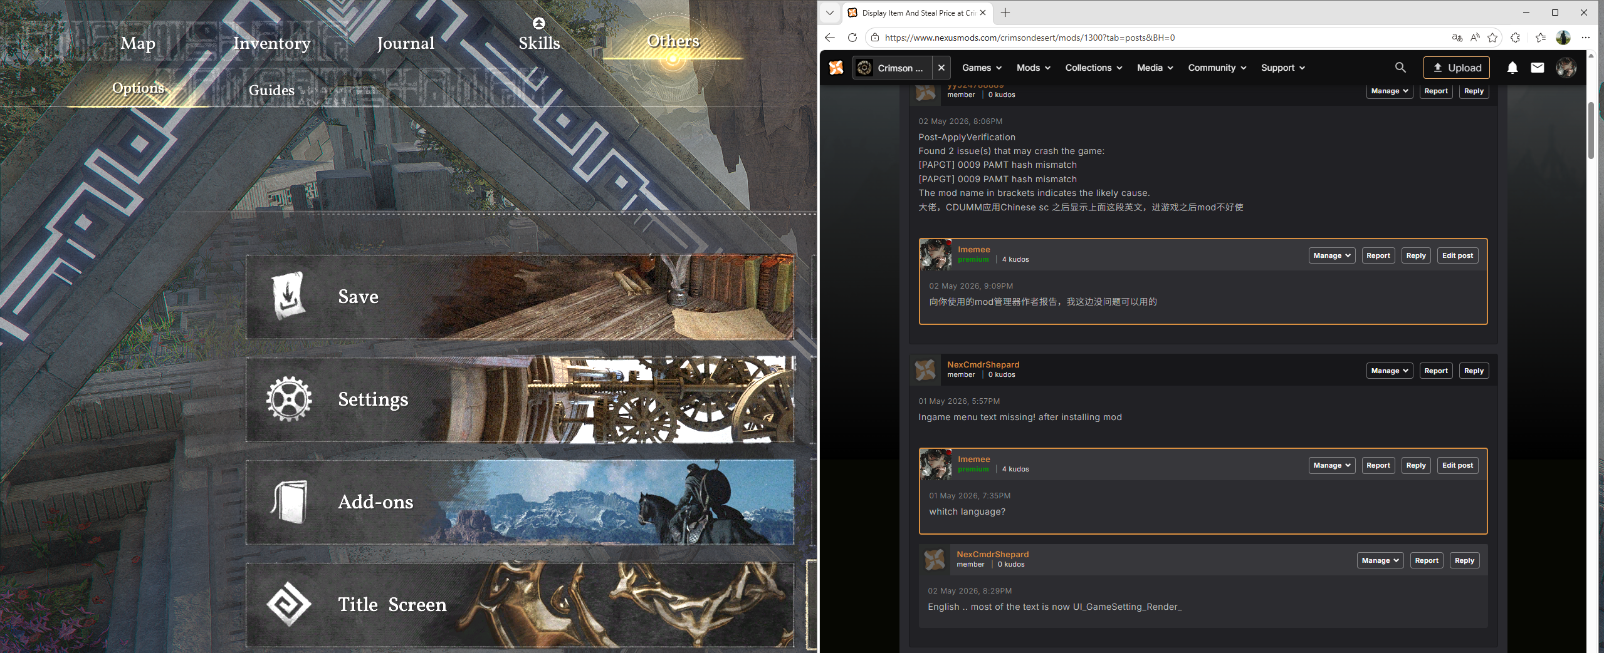Expand the Mods dropdown
This screenshot has height=653, width=1604.
1033,68
